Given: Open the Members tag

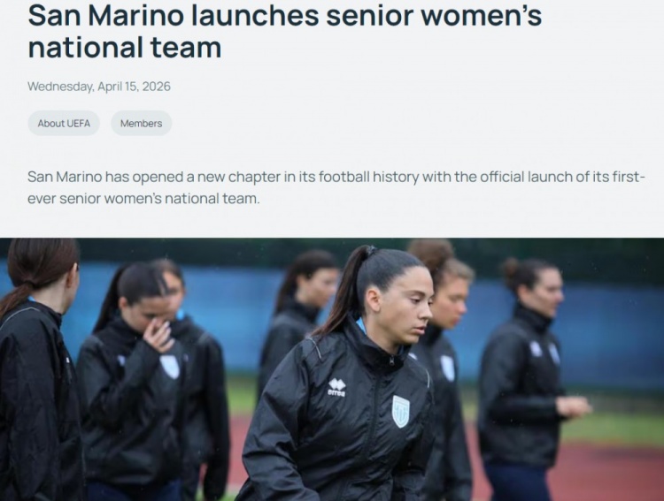Looking at the screenshot, I should pyautogui.click(x=142, y=124).
